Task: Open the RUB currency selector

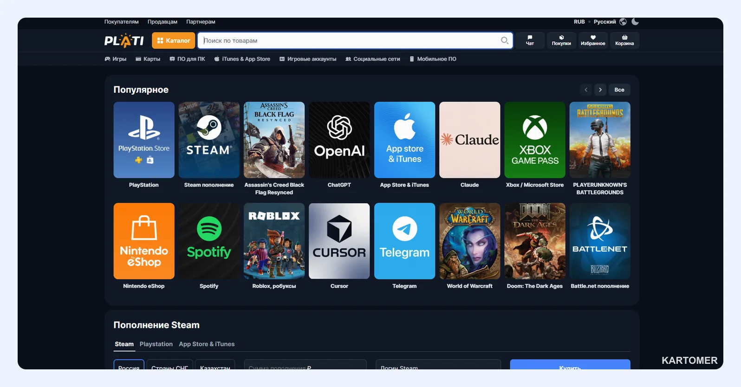Action: pyautogui.click(x=579, y=22)
